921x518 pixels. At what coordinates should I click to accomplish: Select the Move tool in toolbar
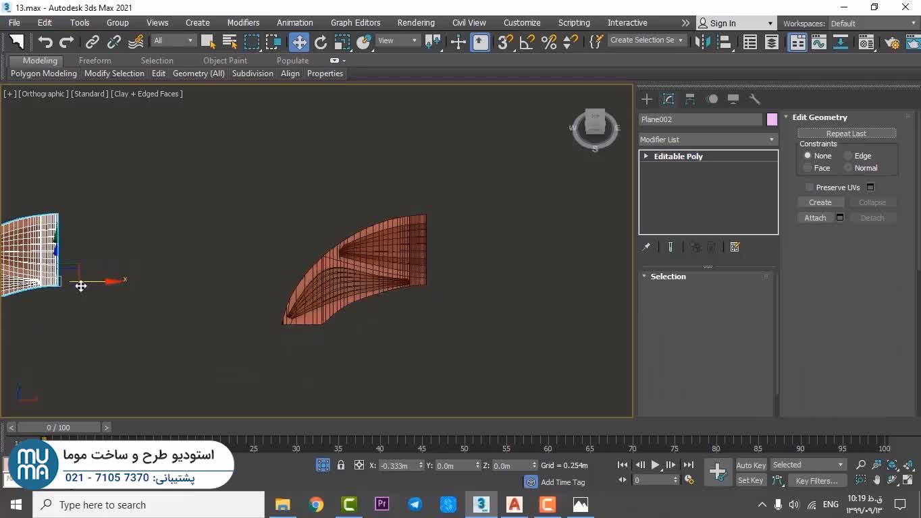click(298, 42)
